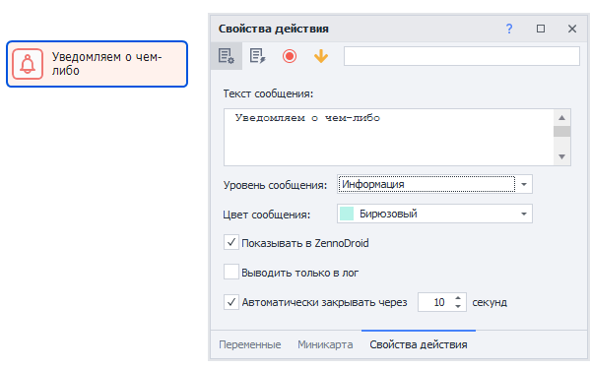Switch to the Миникарта tab
The width and height of the screenshot is (590, 369).
325,344
